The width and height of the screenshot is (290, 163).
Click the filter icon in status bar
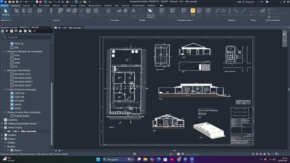click(x=276, y=154)
